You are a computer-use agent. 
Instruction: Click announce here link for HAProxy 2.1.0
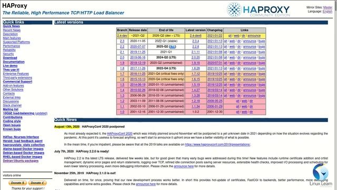(146, 184)
